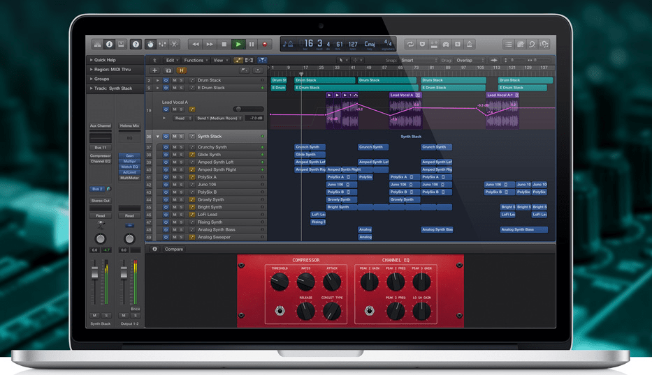Mute the Crunchy Synth track
652x375 pixels.
[x=174, y=147]
